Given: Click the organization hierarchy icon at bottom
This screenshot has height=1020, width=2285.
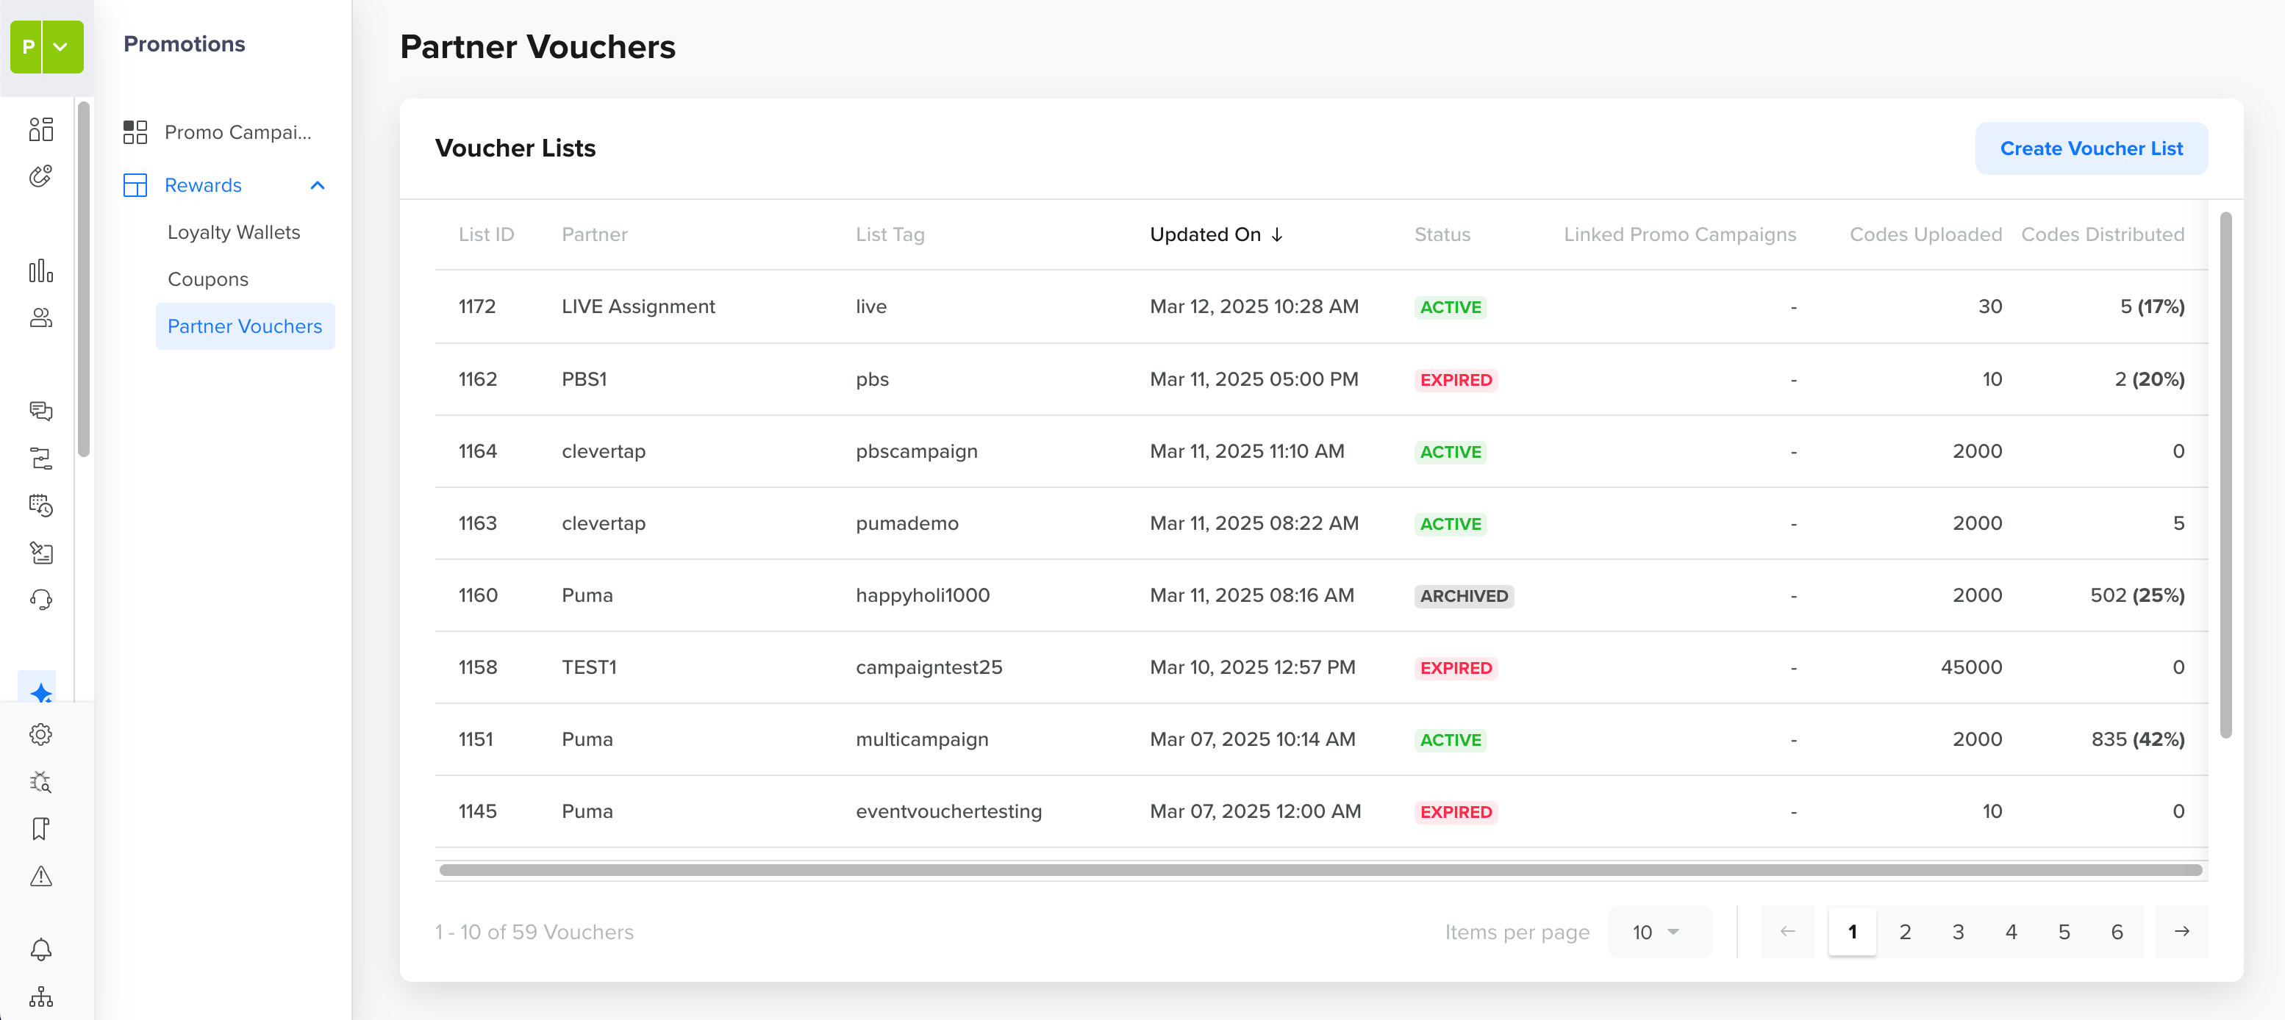Looking at the screenshot, I should [41, 997].
